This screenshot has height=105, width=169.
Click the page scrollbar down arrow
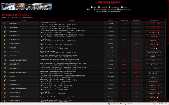click(x=168, y=101)
